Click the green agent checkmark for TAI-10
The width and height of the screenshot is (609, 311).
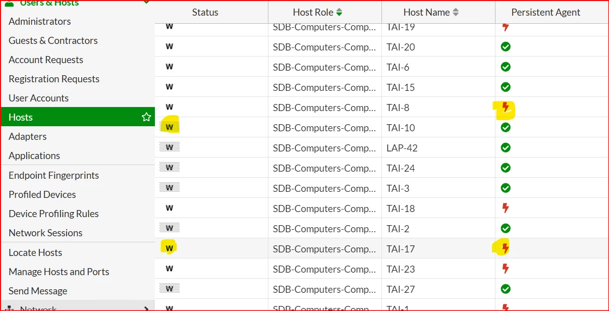click(506, 127)
